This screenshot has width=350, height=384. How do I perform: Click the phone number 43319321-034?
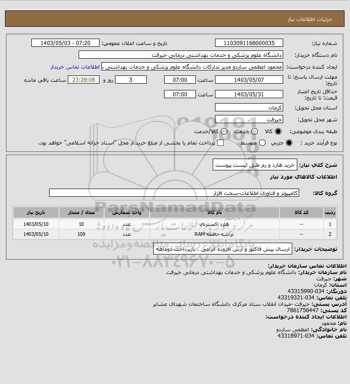click(296, 298)
